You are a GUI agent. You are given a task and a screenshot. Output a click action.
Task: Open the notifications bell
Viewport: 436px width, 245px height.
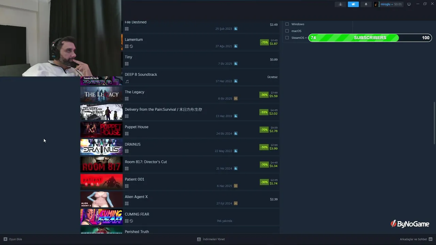(x=366, y=4)
